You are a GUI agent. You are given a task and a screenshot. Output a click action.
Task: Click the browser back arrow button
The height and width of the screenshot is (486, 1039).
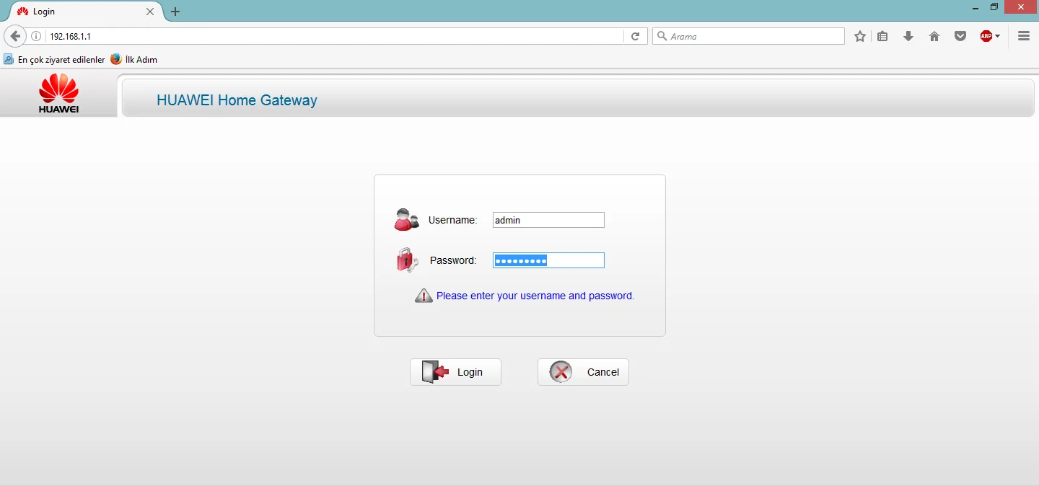(x=15, y=36)
